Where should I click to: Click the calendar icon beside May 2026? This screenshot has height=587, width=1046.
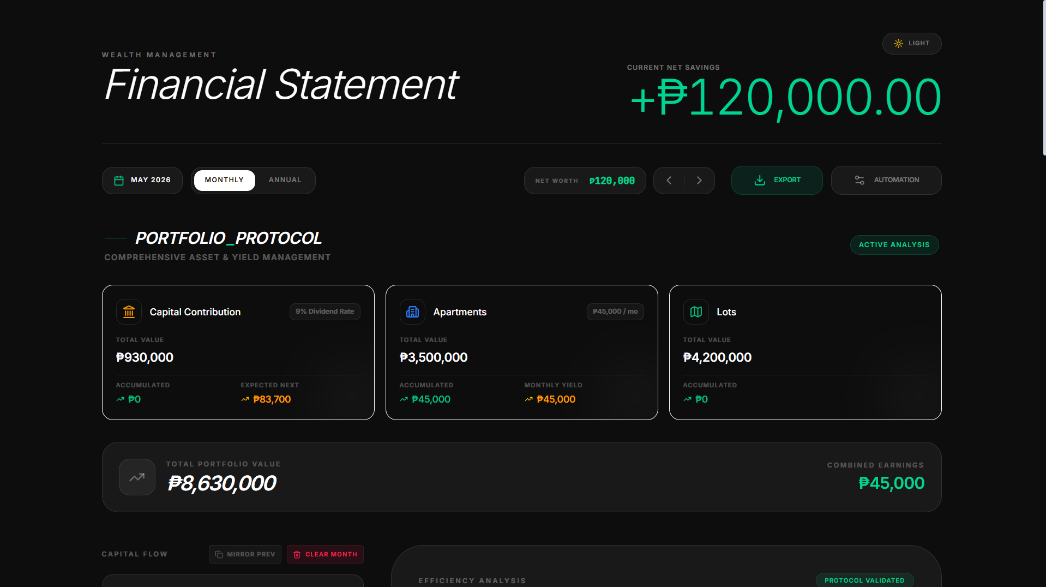[119, 181]
